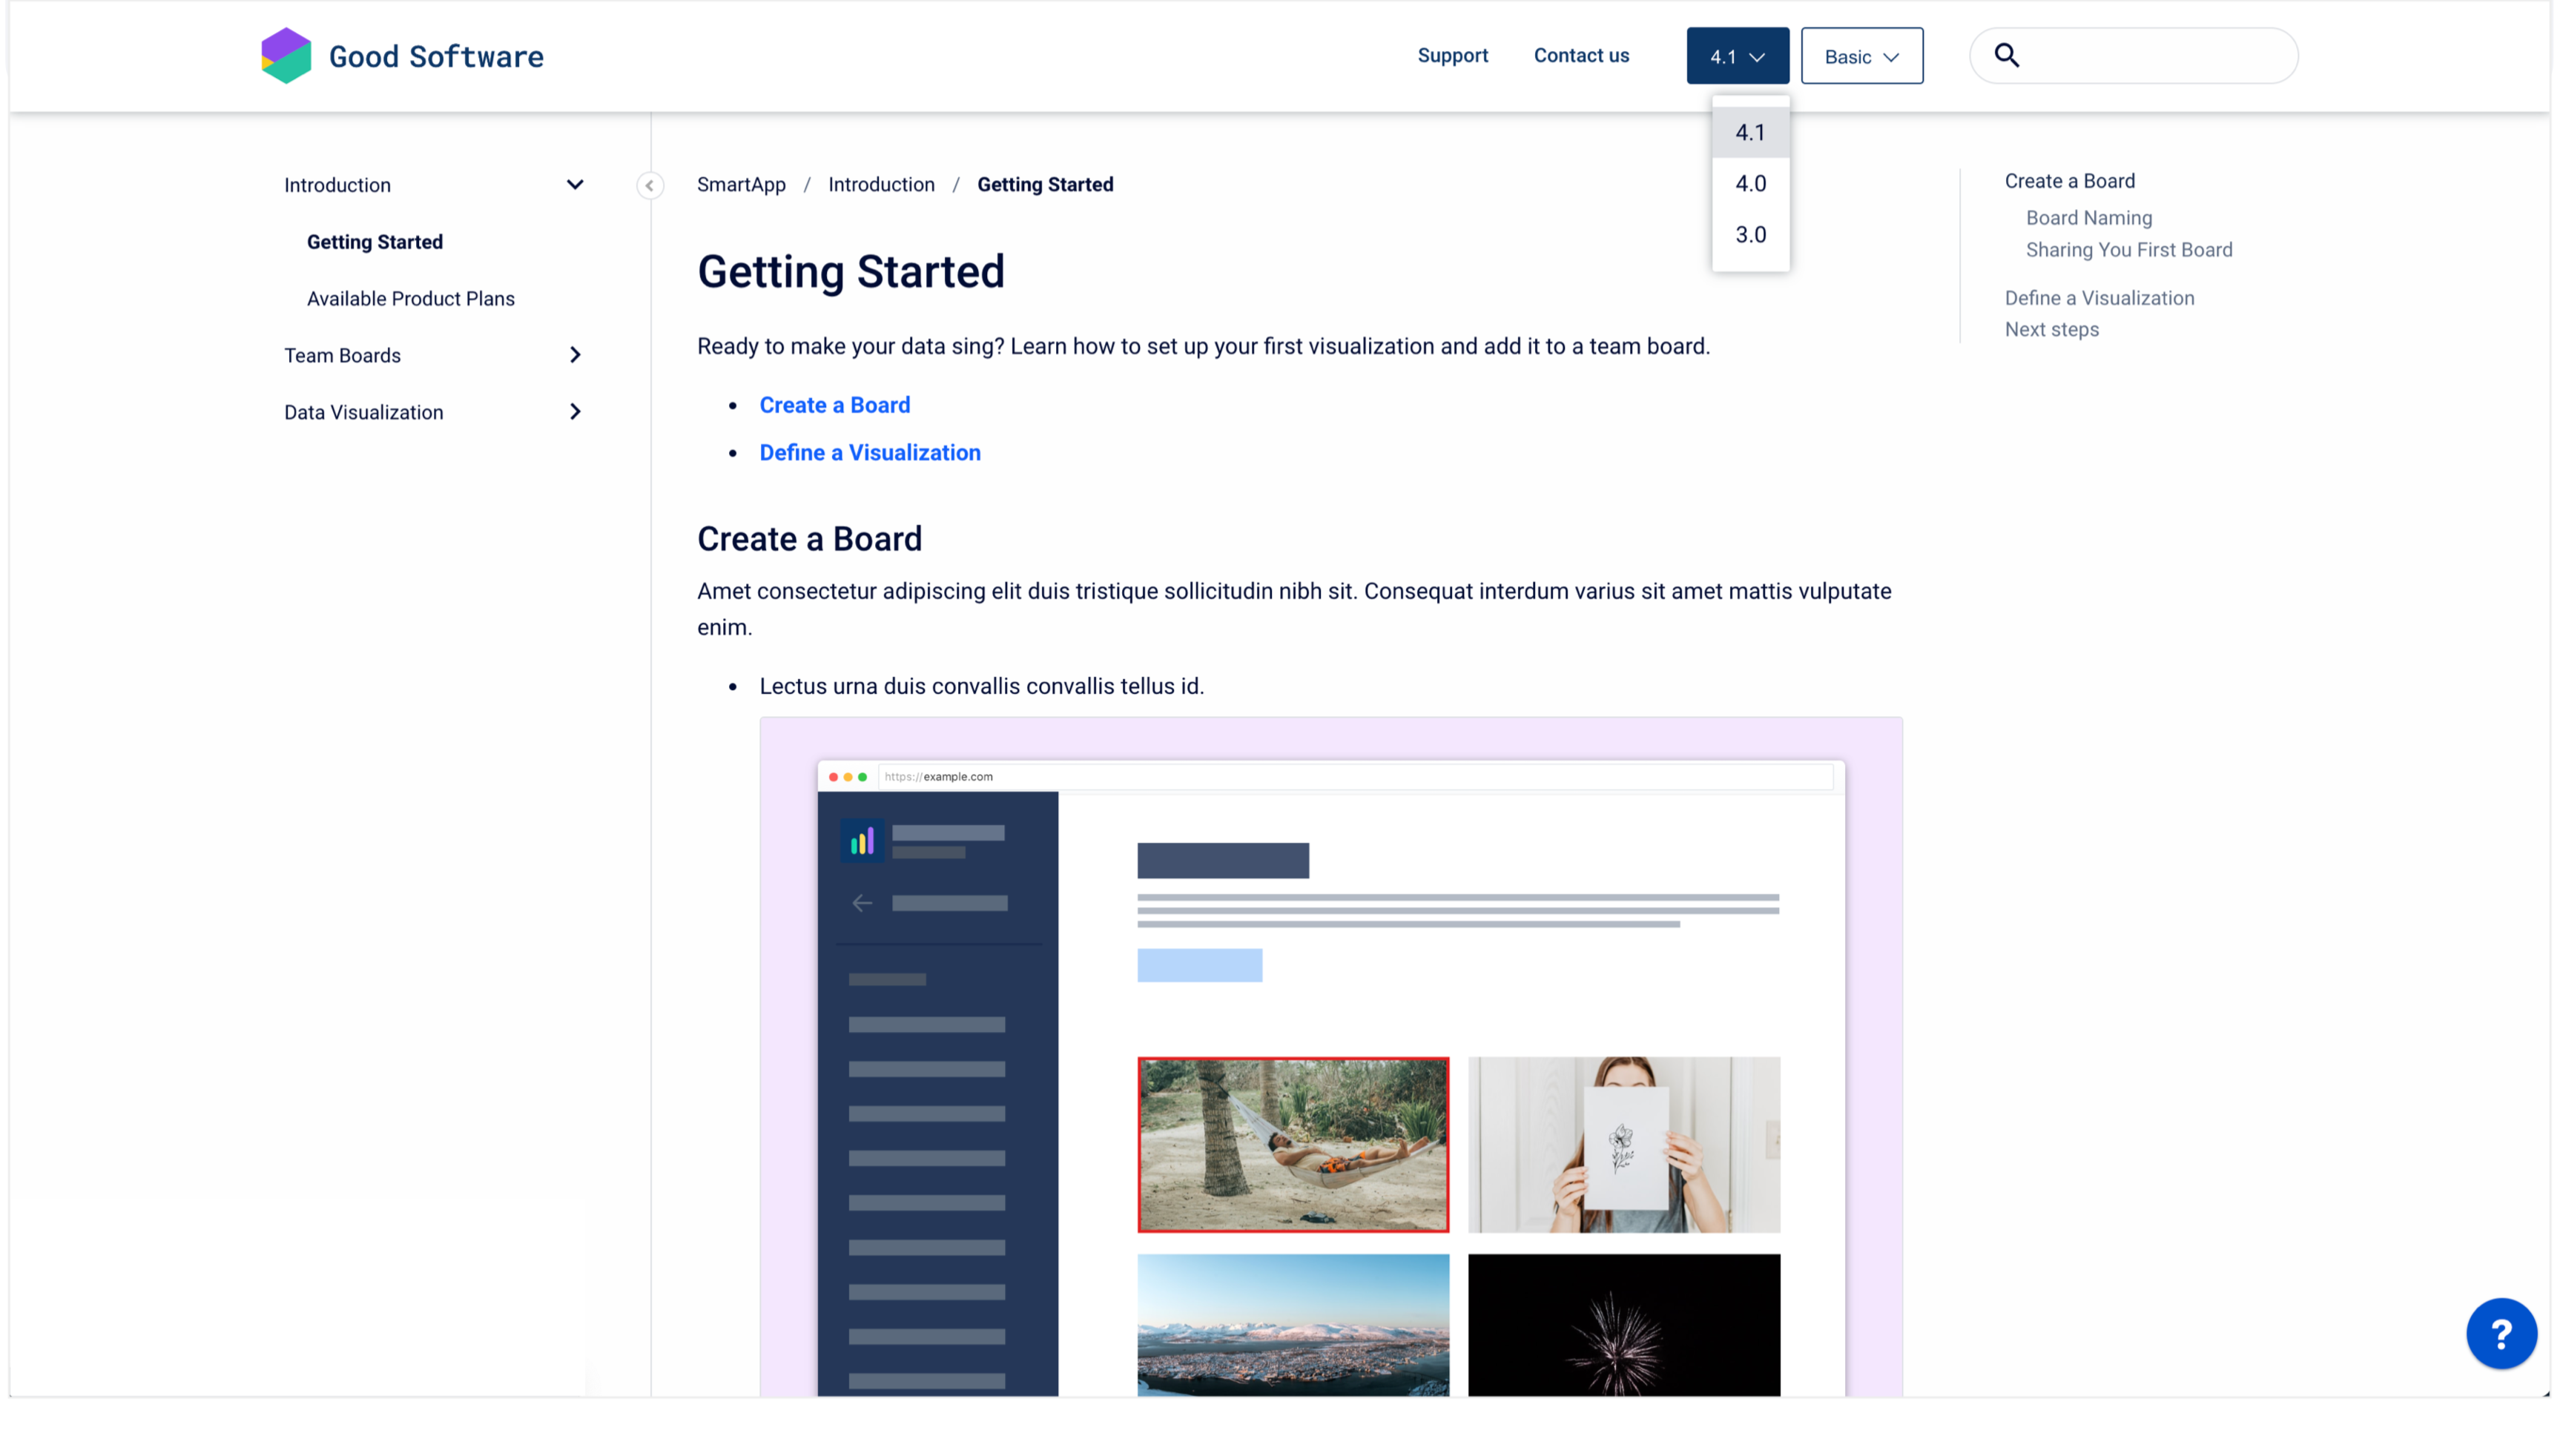Image resolution: width=2560 pixels, height=1456 pixels.
Task: Close the 4.1 version dropdown button
Action: [1737, 56]
